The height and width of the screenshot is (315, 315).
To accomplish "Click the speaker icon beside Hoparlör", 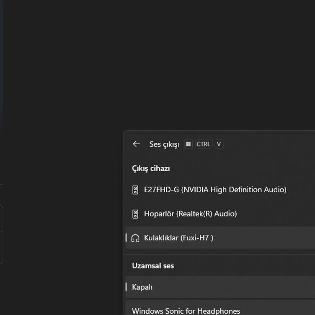I will tap(135, 214).
